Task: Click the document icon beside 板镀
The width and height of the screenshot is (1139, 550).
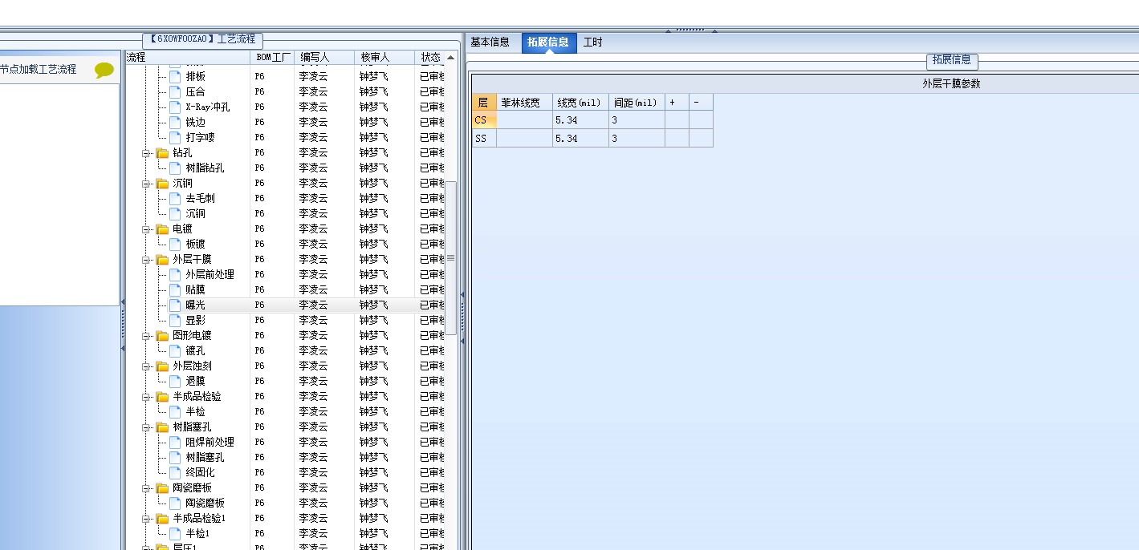Action: click(175, 244)
